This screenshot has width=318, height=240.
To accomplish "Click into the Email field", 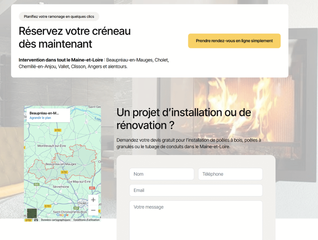I will (x=196, y=190).
